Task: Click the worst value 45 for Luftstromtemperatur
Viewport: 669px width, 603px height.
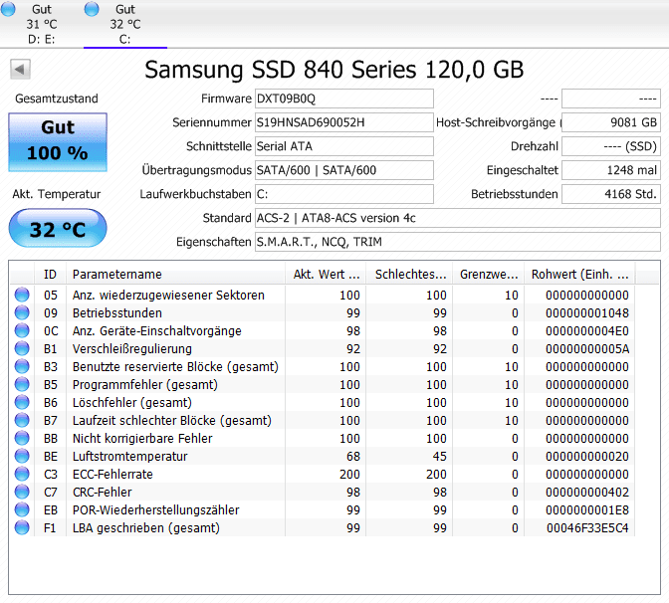Action: pos(440,457)
